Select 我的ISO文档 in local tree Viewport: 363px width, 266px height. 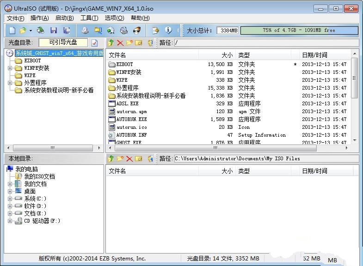click(x=39, y=176)
